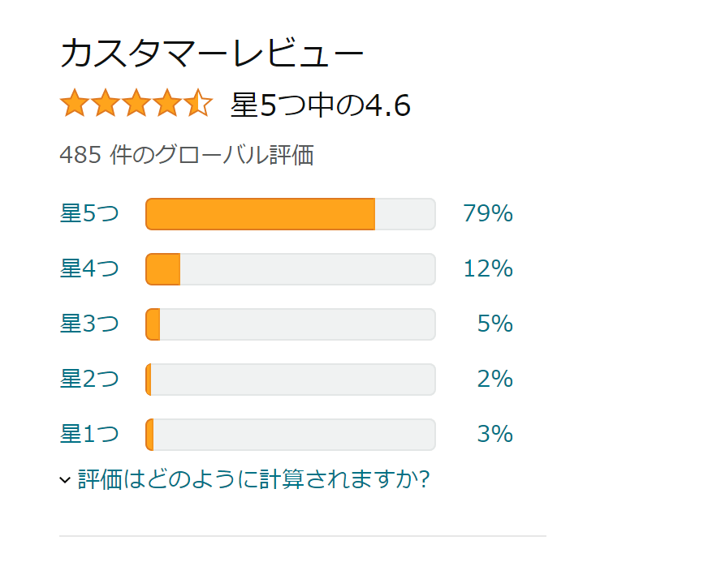Expand 評価はどのように計算されますか? explanation

coord(253,480)
